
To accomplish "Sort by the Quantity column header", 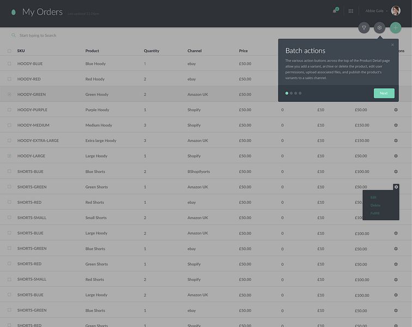I will point(152,51).
